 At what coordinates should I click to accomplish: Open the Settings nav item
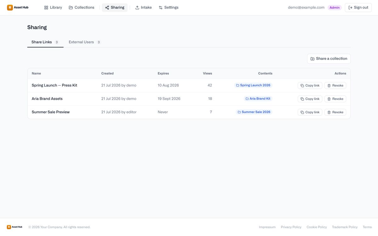pos(169,8)
